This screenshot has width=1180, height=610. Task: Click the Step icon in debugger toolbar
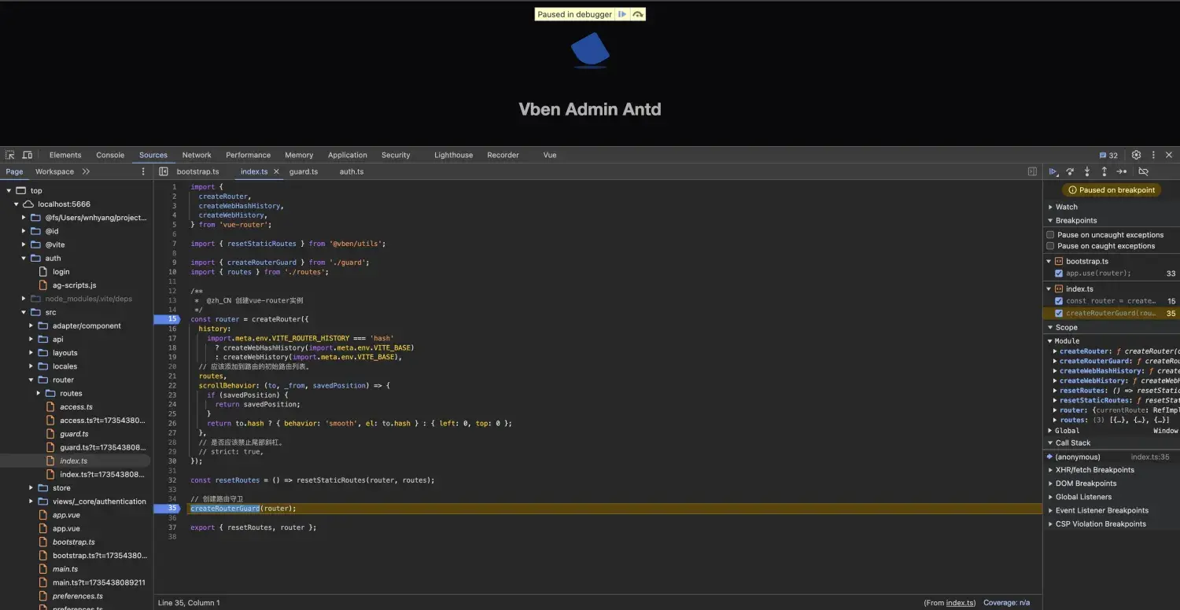(1121, 171)
